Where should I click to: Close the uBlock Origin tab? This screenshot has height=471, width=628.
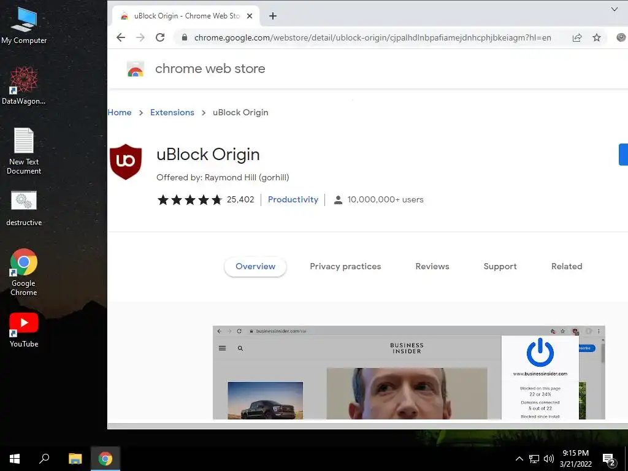click(250, 16)
